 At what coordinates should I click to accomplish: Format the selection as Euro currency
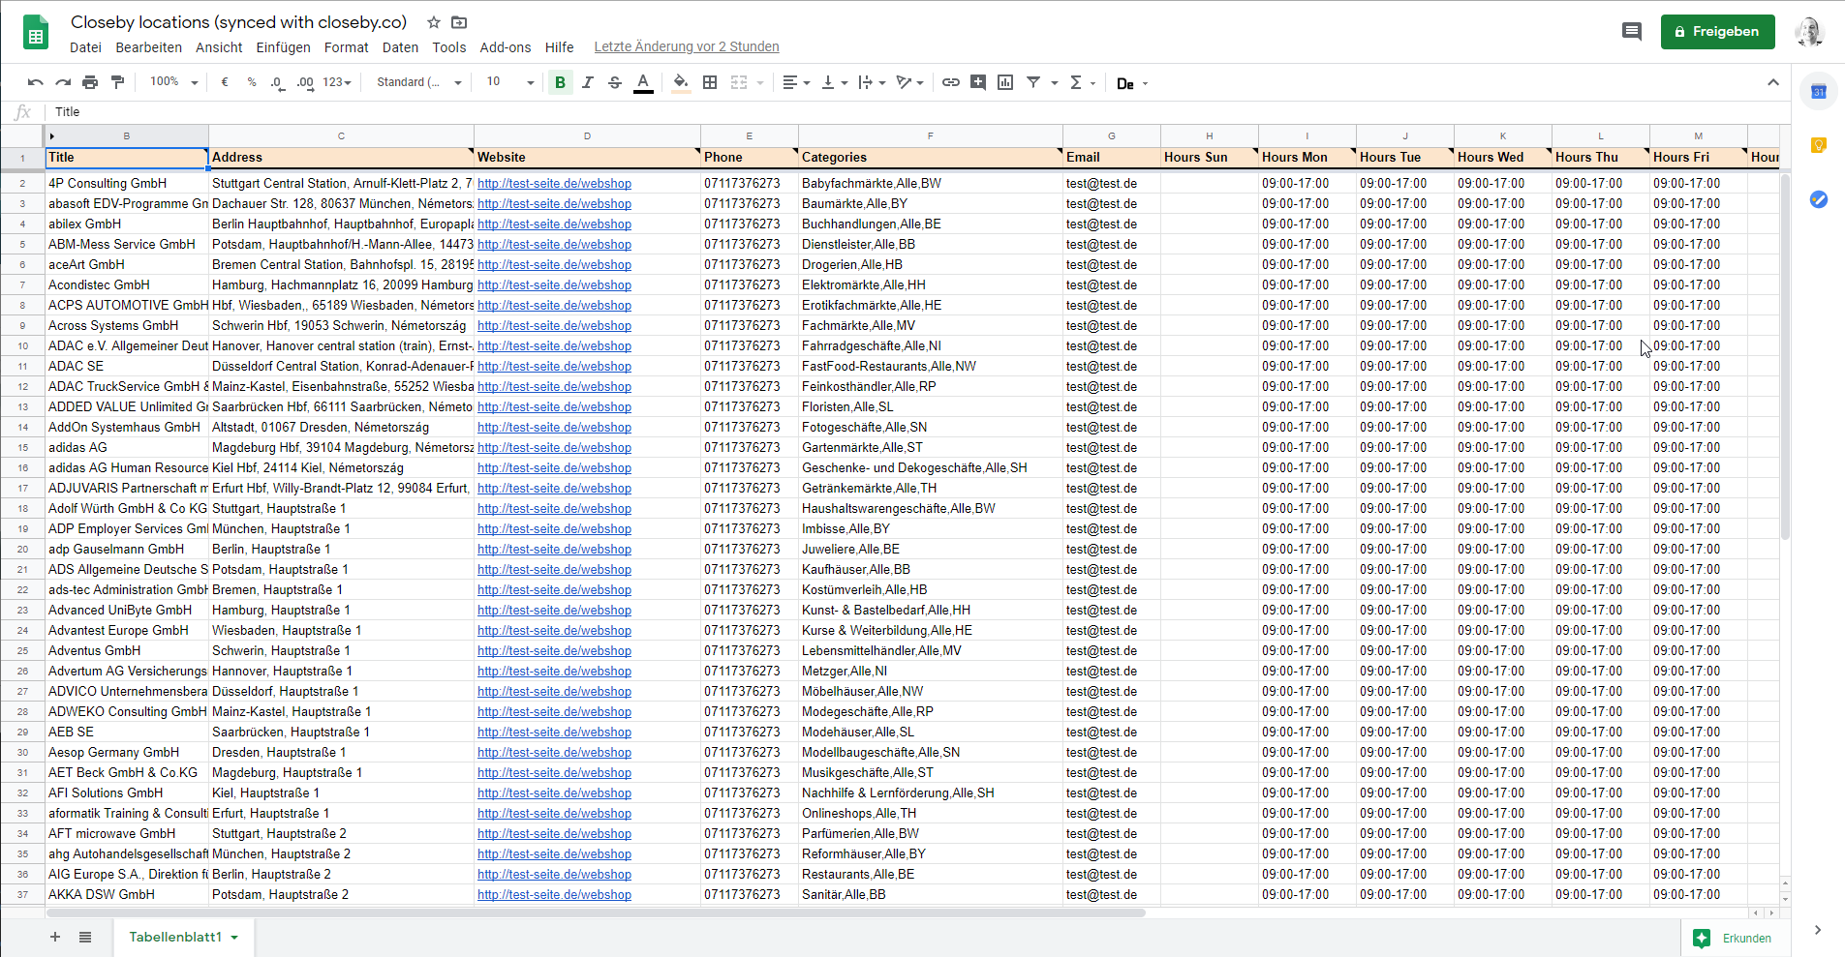(225, 83)
